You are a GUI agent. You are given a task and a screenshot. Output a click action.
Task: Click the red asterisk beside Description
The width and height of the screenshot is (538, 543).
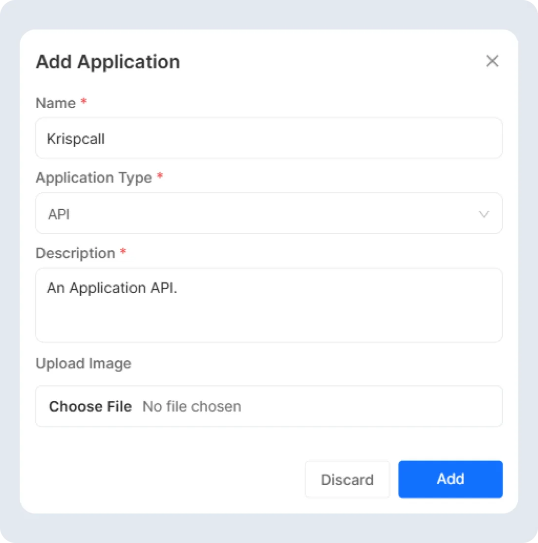pyautogui.click(x=123, y=251)
